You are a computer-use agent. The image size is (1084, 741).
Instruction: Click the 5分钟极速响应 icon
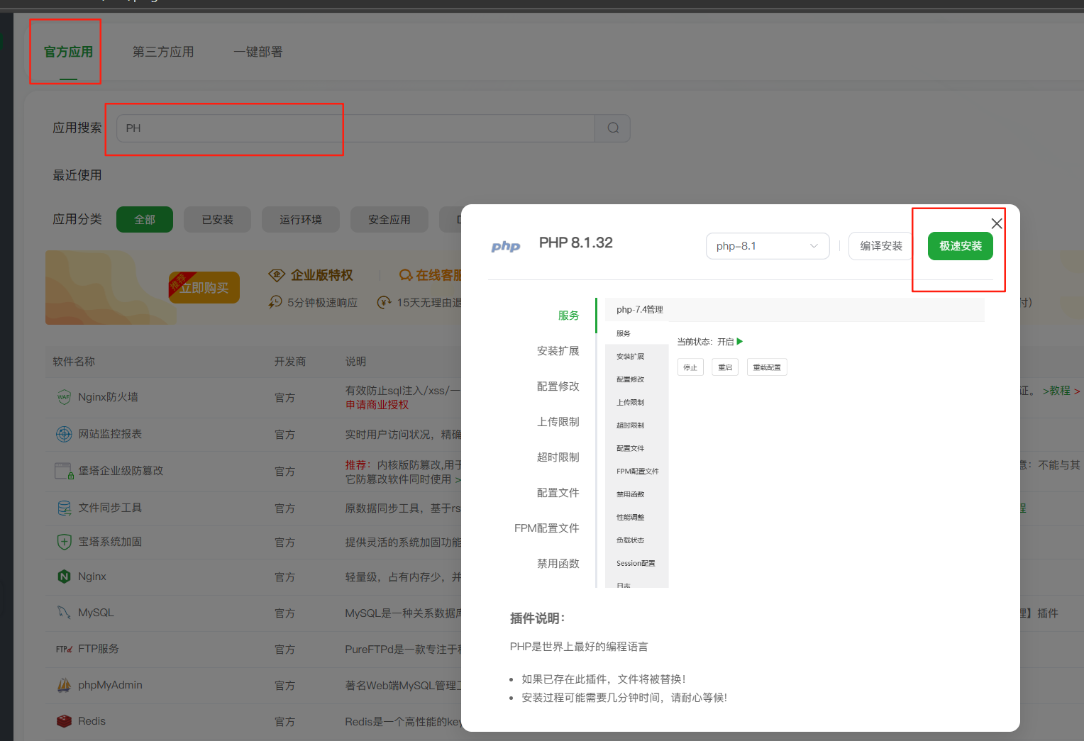click(275, 303)
